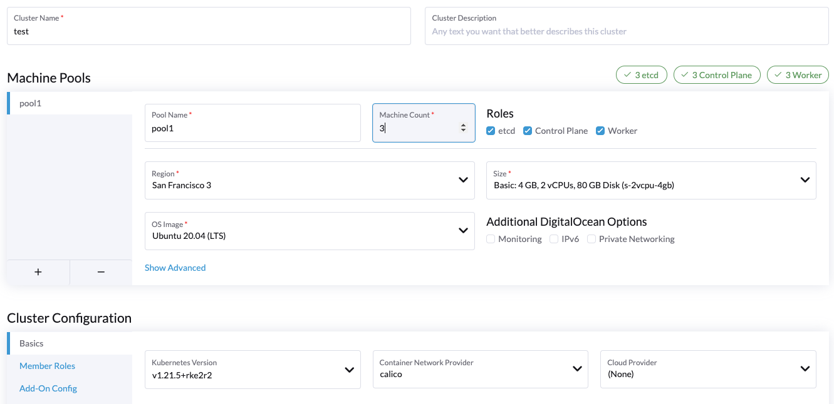The width and height of the screenshot is (834, 404).
Task: Click the 3 etcd status badge
Action: [x=641, y=74]
